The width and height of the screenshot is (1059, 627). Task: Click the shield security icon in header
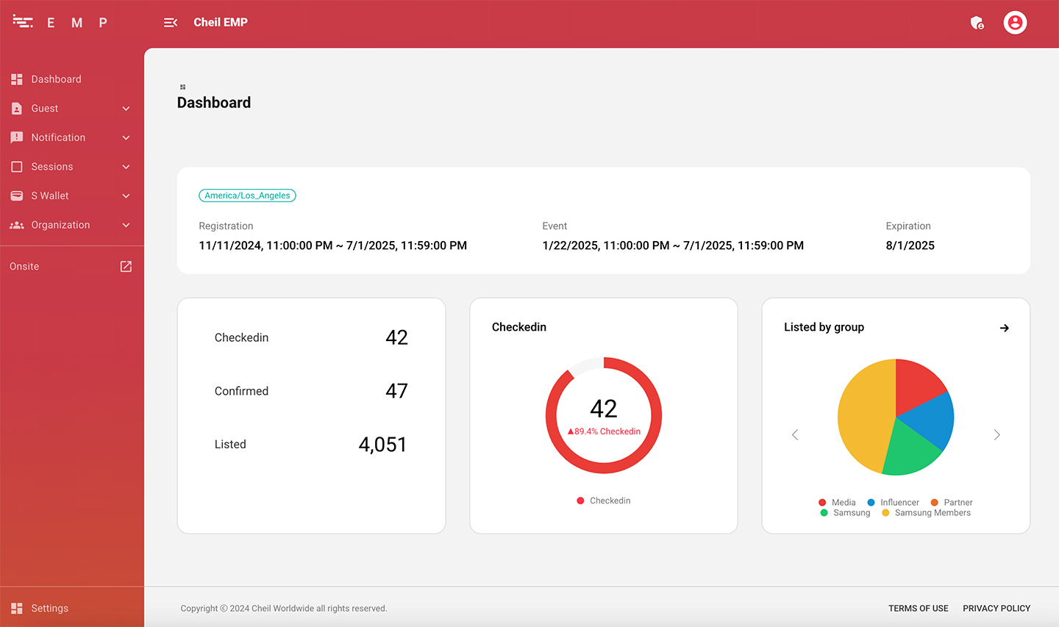tap(977, 23)
